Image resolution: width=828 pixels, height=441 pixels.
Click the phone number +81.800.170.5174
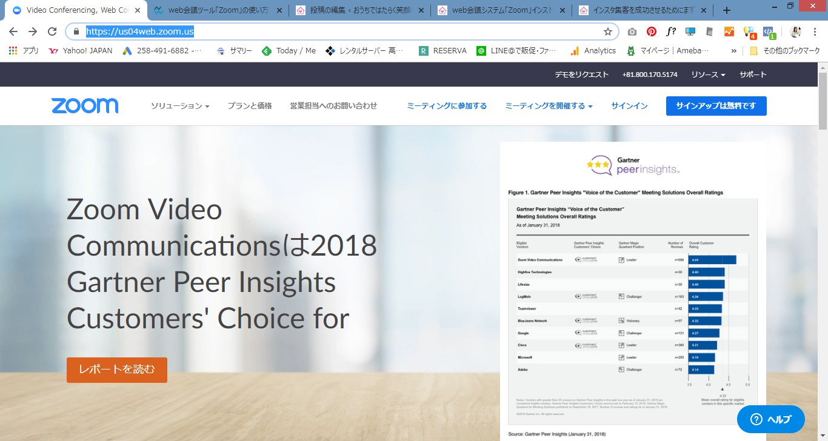tap(650, 75)
